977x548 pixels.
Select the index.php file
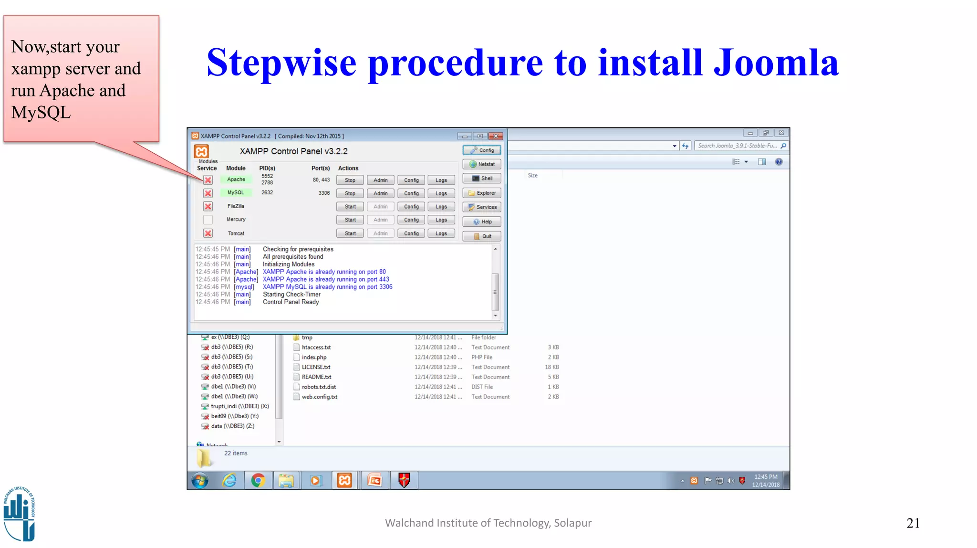coord(314,358)
